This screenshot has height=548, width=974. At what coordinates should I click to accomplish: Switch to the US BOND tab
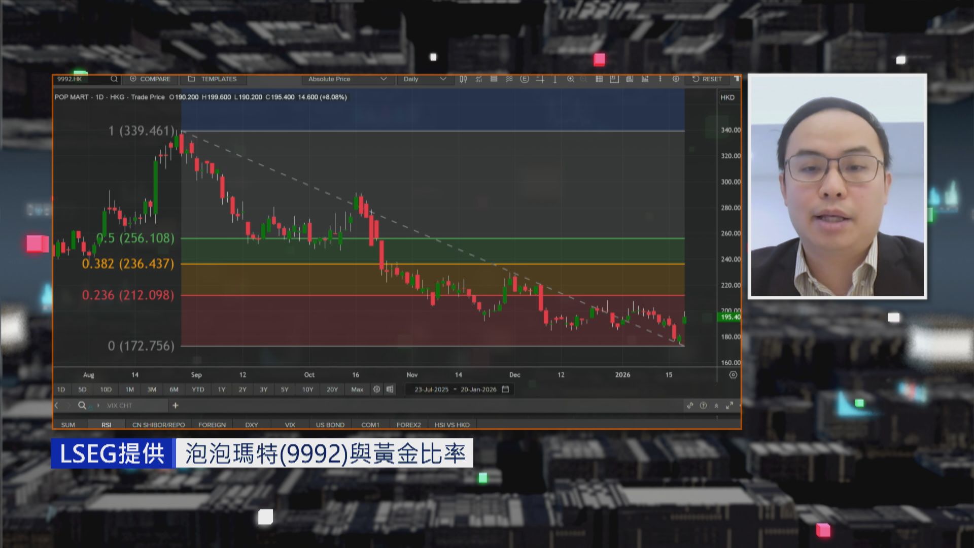pos(330,425)
